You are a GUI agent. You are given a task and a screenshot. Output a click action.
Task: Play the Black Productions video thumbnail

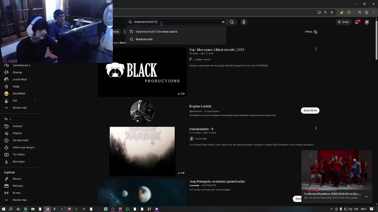pos(142,72)
